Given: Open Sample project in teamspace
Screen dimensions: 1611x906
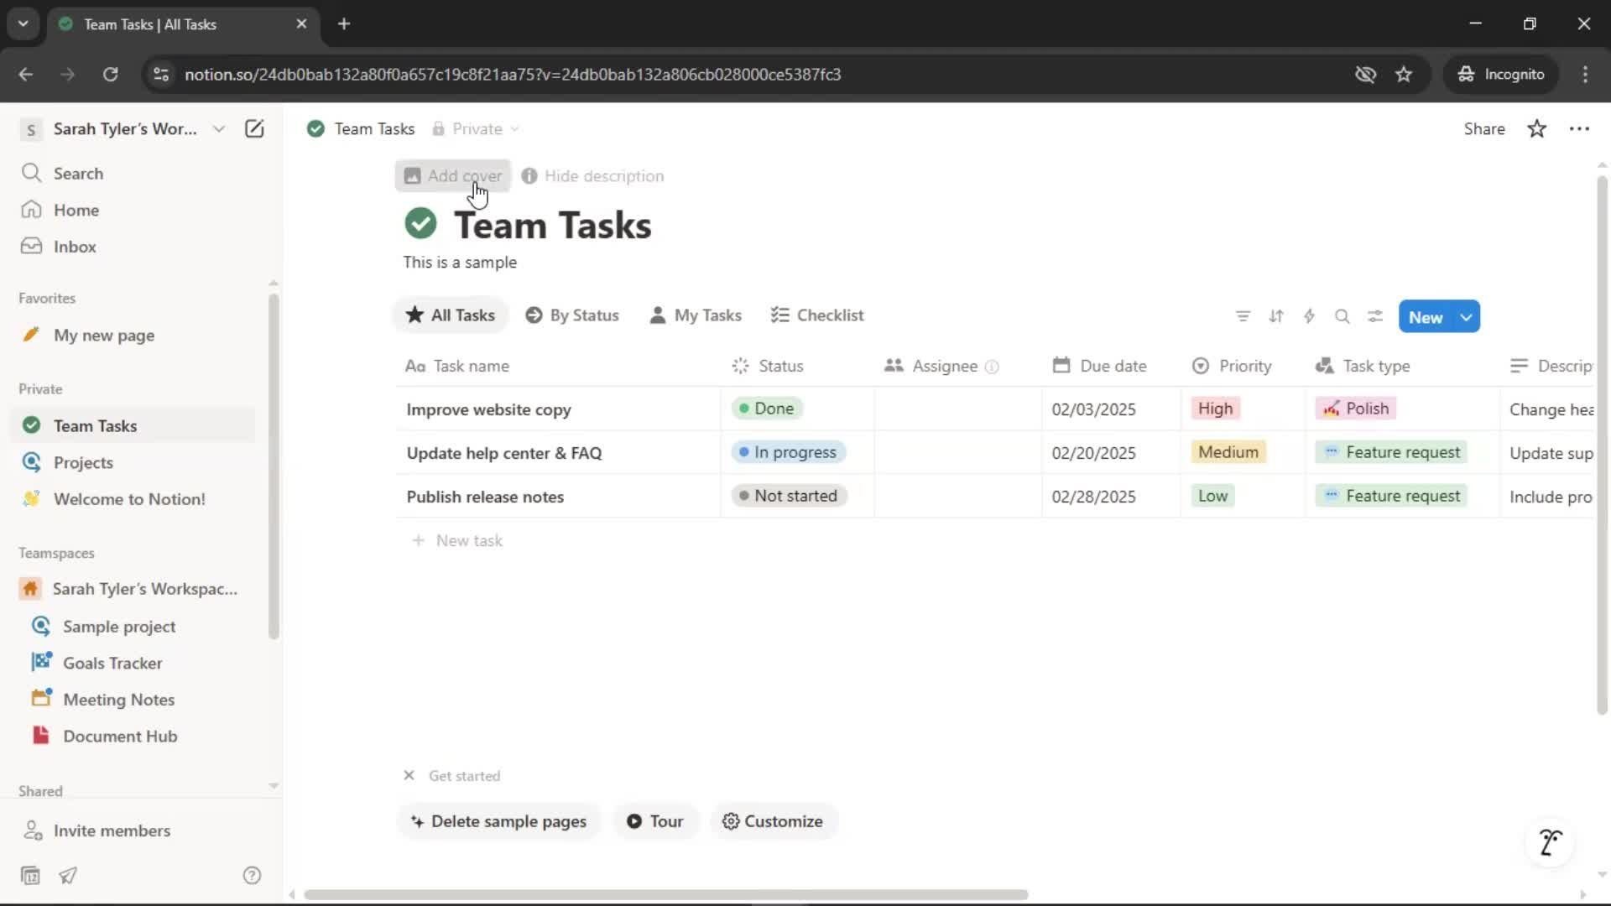Looking at the screenshot, I should click(119, 627).
